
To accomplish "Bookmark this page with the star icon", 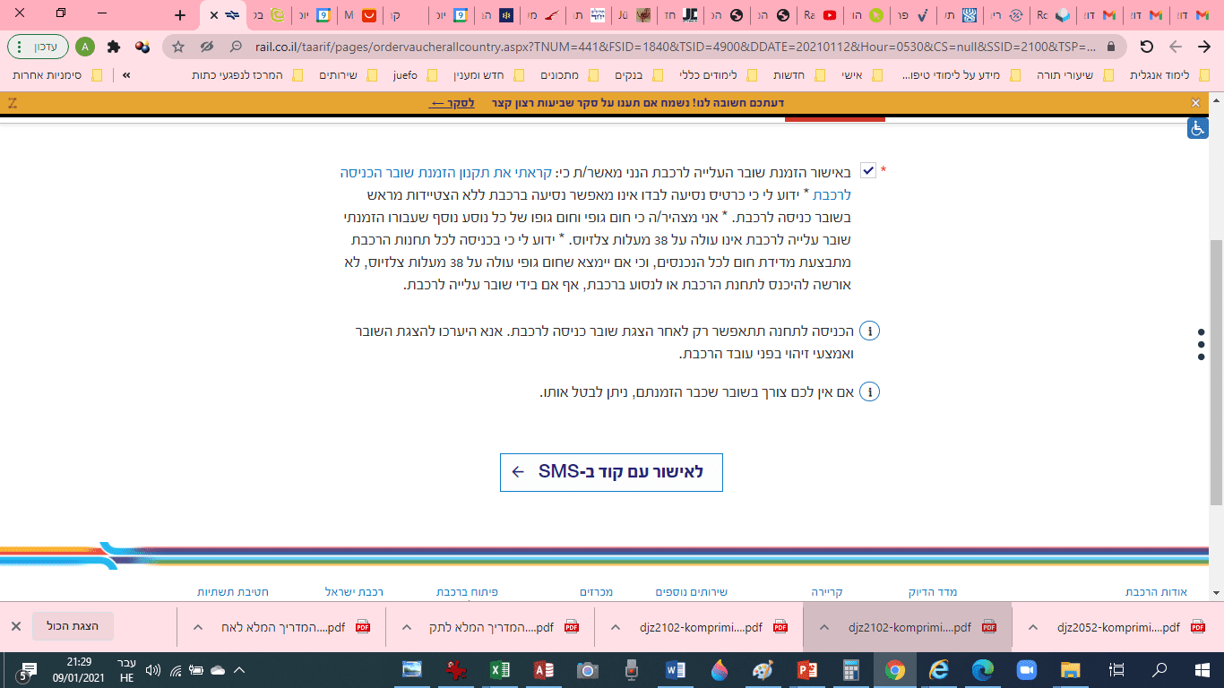I will click(x=178, y=47).
